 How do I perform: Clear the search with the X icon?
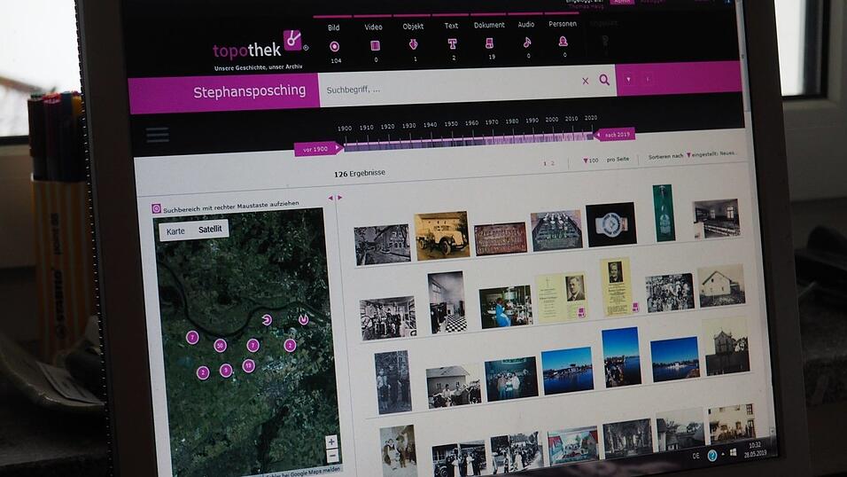tap(585, 81)
